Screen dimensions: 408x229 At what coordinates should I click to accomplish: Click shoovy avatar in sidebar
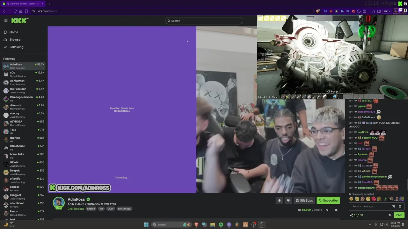pyautogui.click(x=6, y=115)
